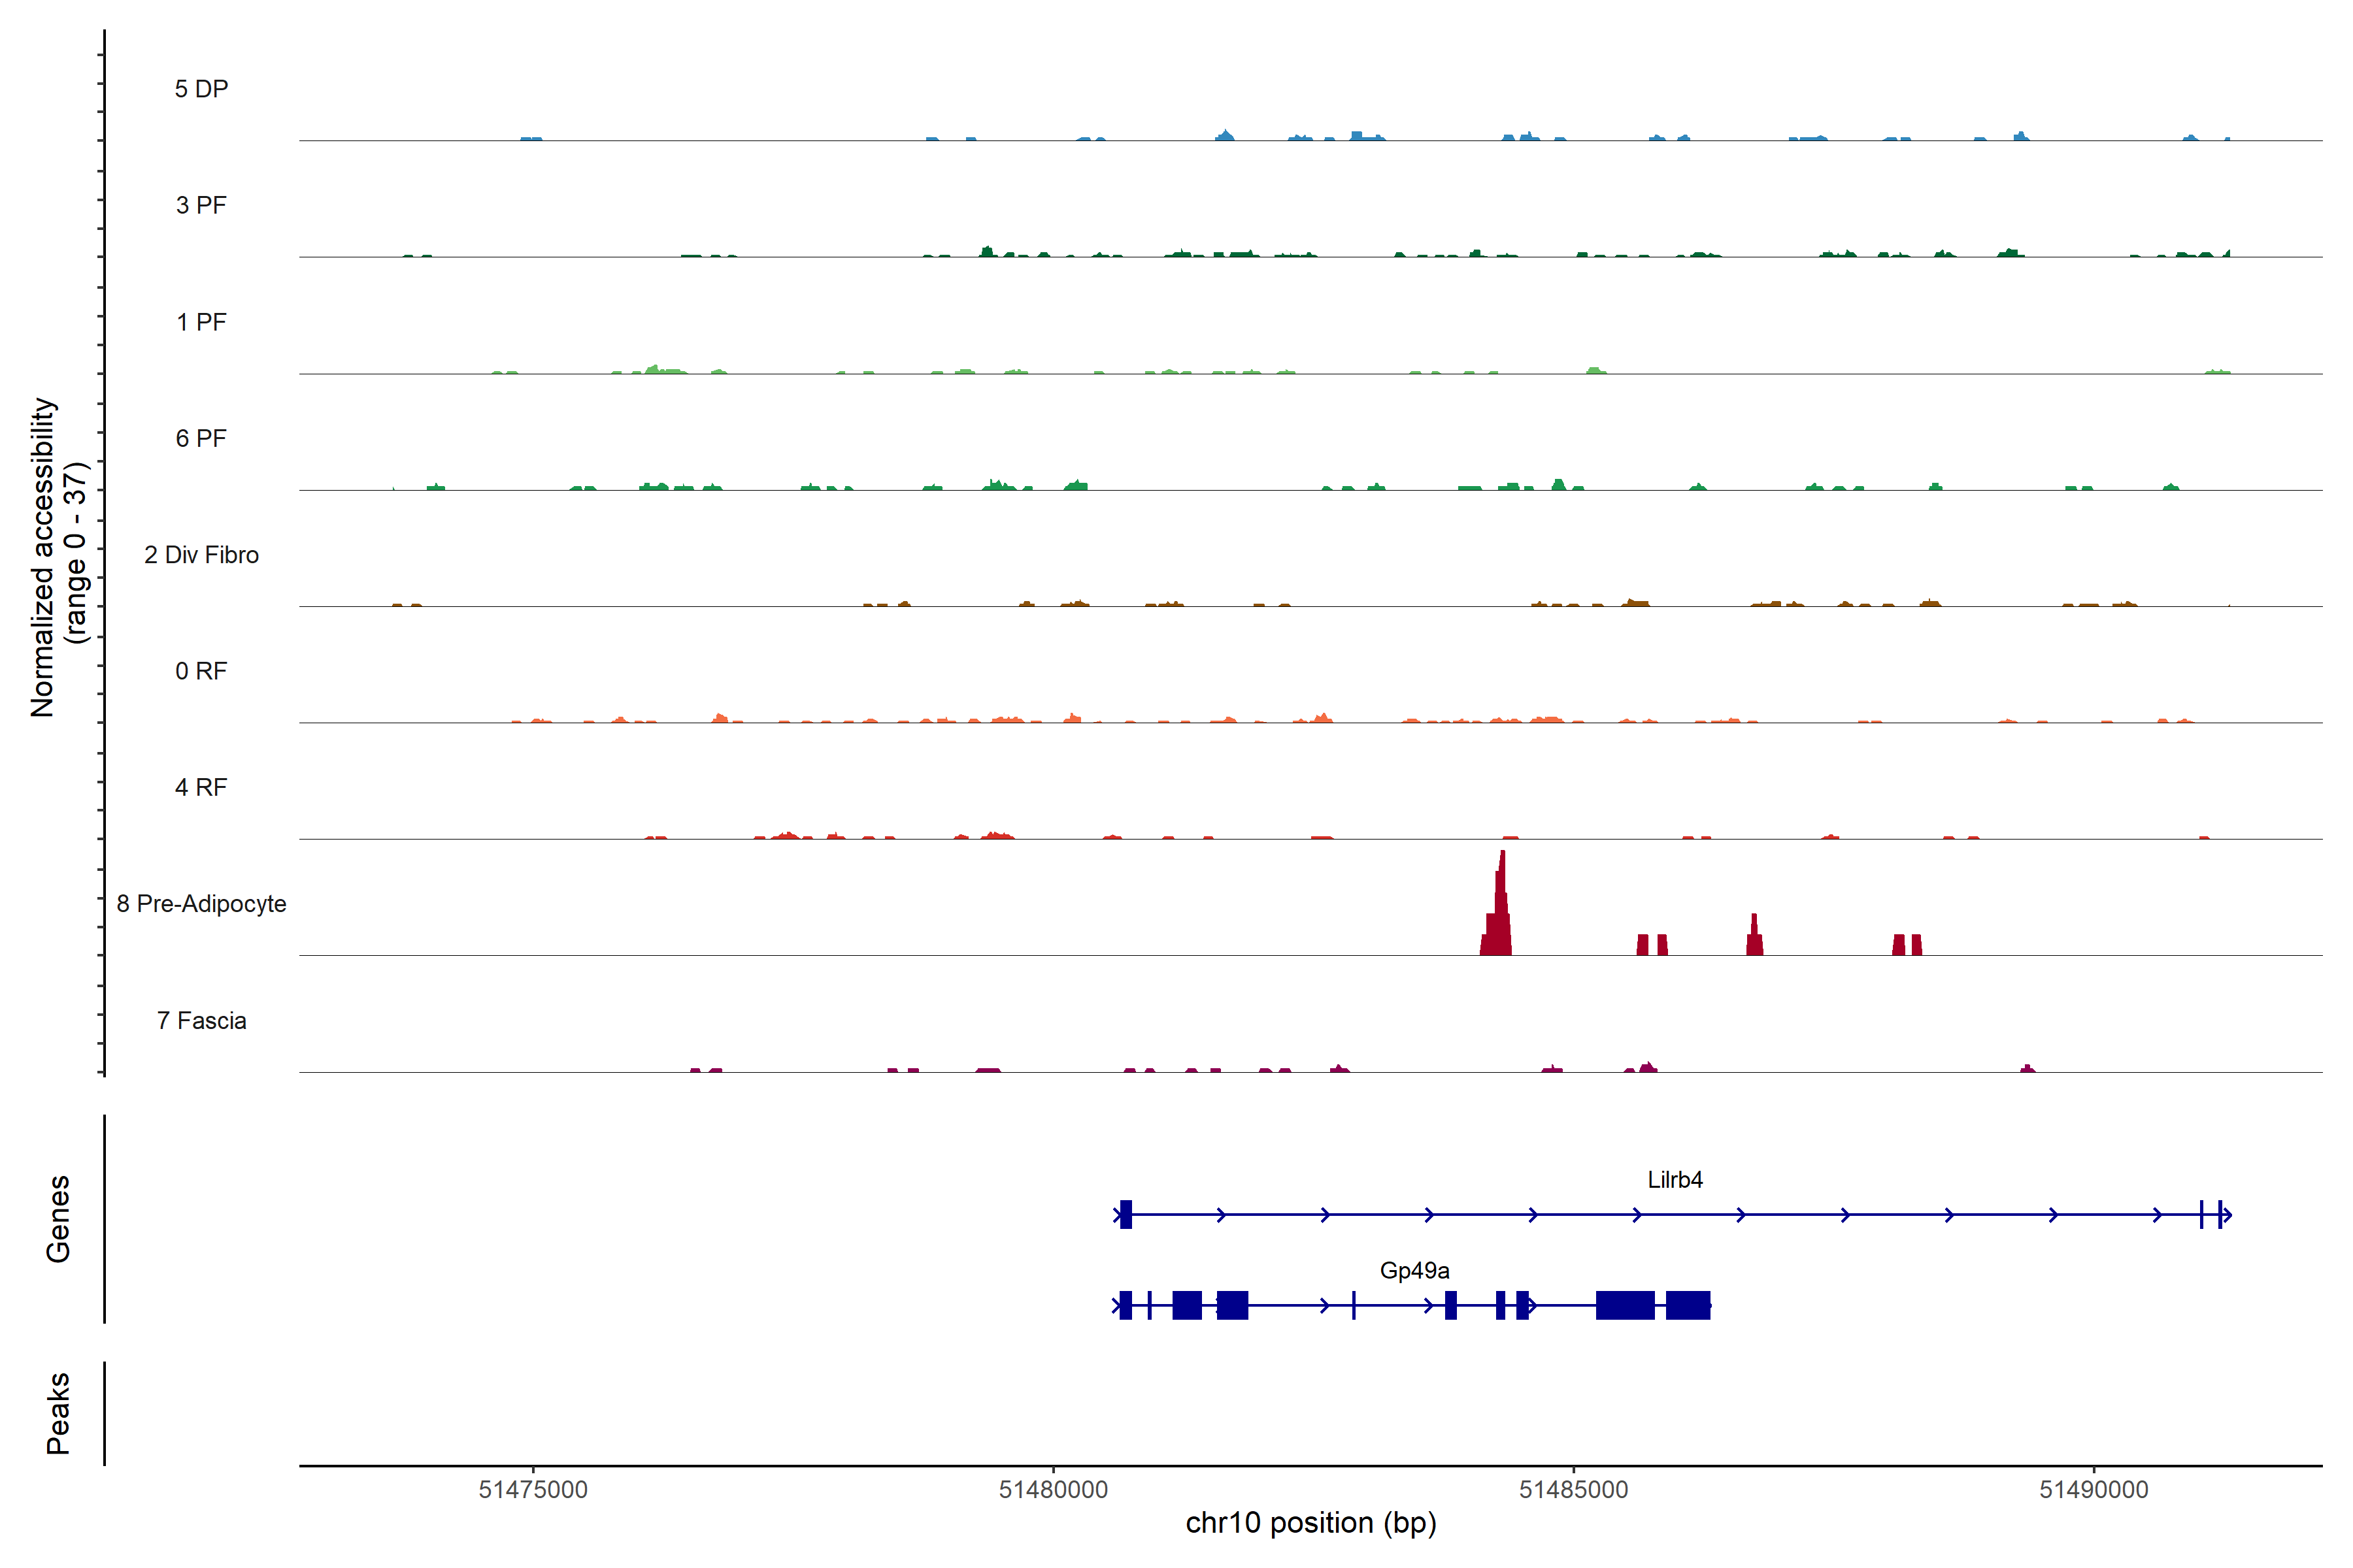The image size is (2353, 1568).
Task: Select the 4 RF track label
Action: pos(201,788)
